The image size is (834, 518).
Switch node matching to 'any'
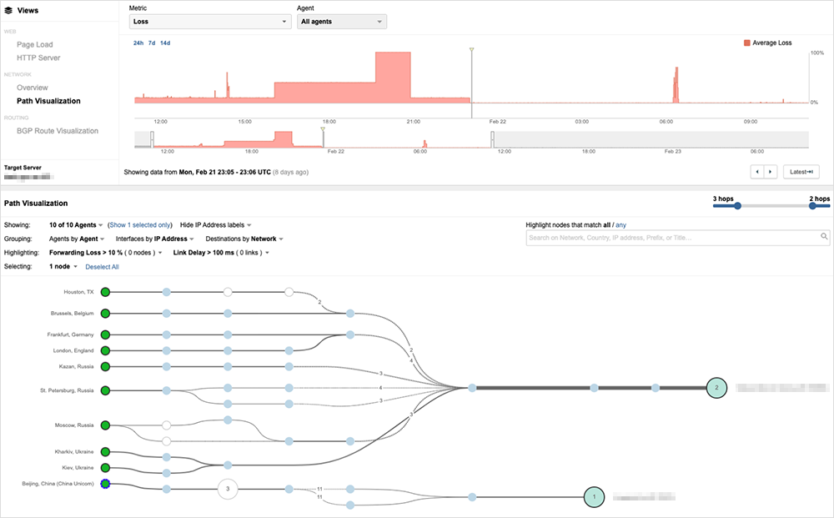coord(620,225)
